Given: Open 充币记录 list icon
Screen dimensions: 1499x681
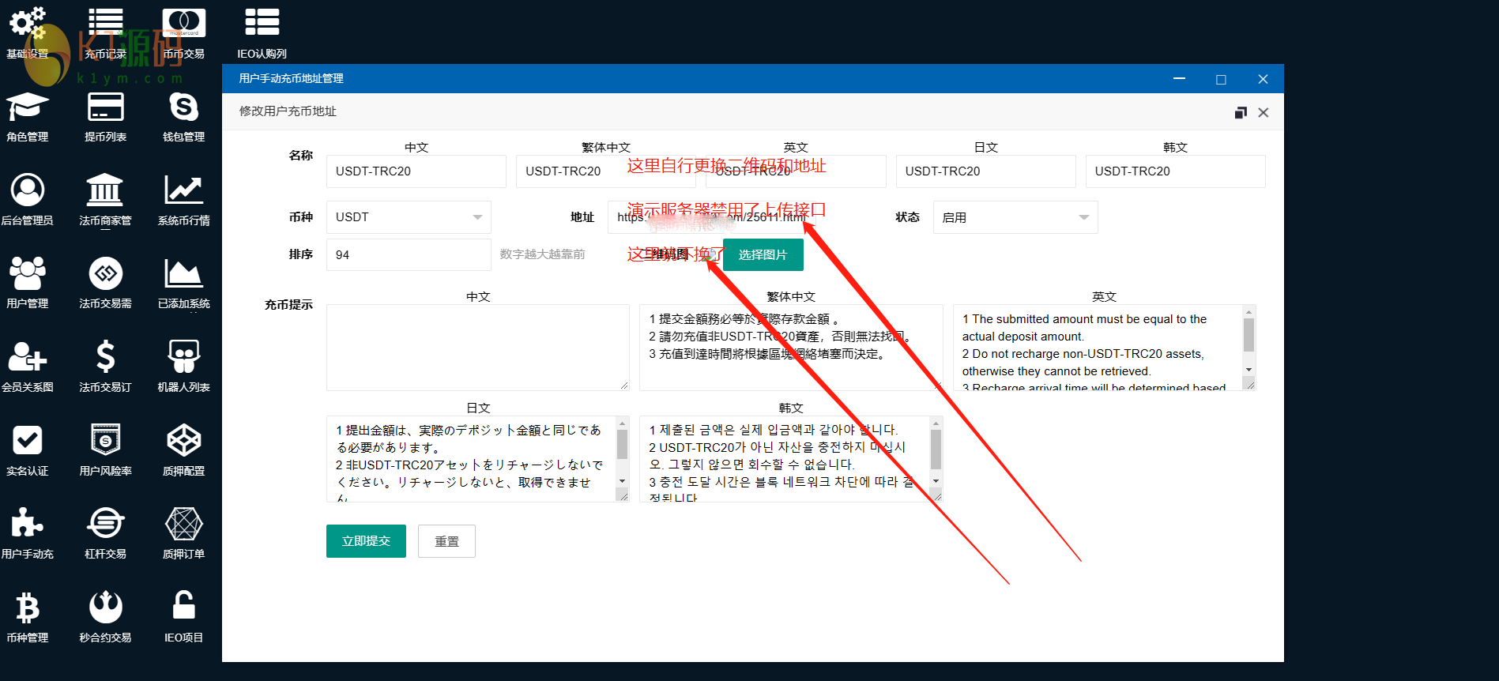Looking at the screenshot, I should point(105,24).
